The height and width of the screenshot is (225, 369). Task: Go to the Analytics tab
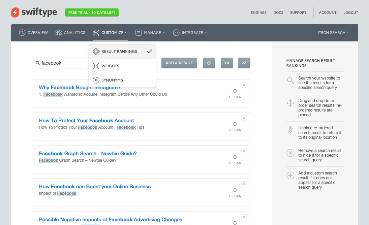pos(70,33)
